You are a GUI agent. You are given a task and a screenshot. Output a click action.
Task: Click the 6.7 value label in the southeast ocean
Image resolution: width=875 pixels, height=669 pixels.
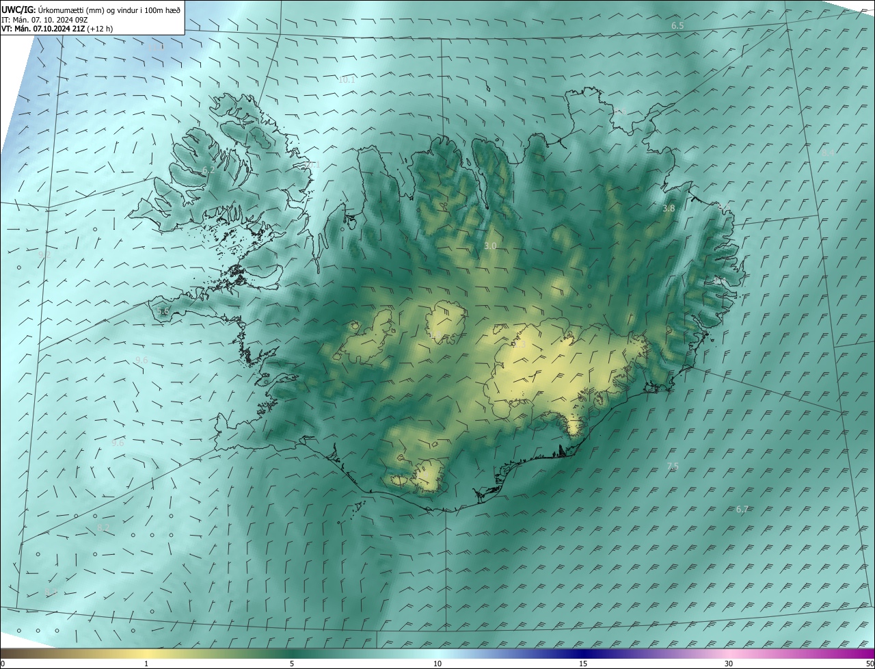click(x=742, y=509)
